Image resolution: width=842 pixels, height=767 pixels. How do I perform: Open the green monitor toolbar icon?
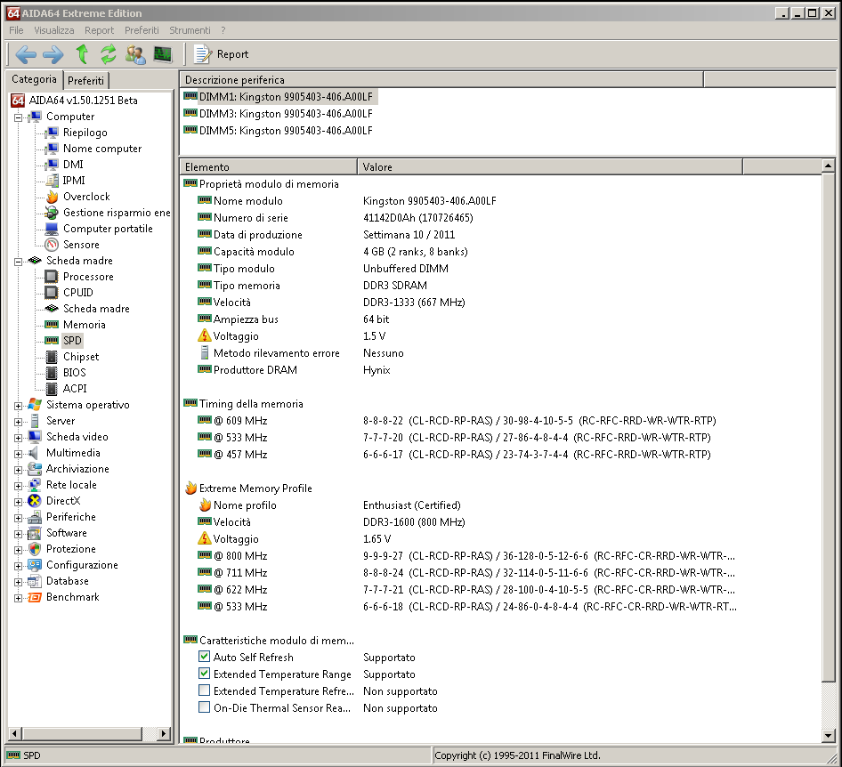163,54
